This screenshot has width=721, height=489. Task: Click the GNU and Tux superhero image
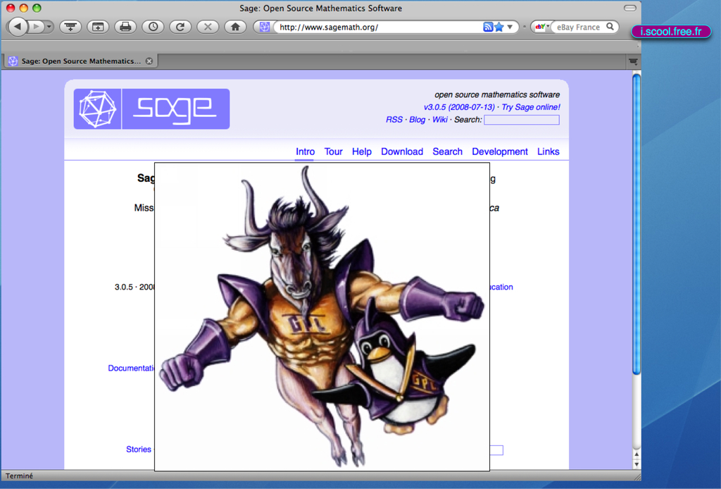322,316
